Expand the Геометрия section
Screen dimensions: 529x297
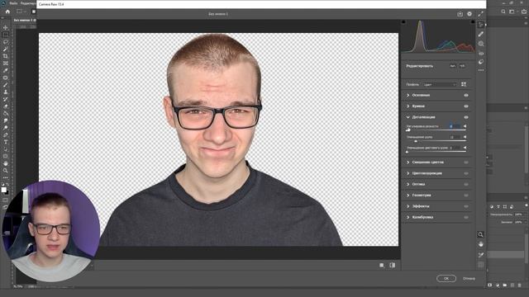(x=407, y=196)
